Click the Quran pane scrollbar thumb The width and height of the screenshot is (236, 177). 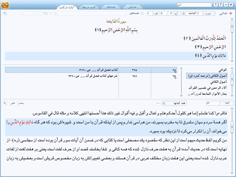pos(232,26)
